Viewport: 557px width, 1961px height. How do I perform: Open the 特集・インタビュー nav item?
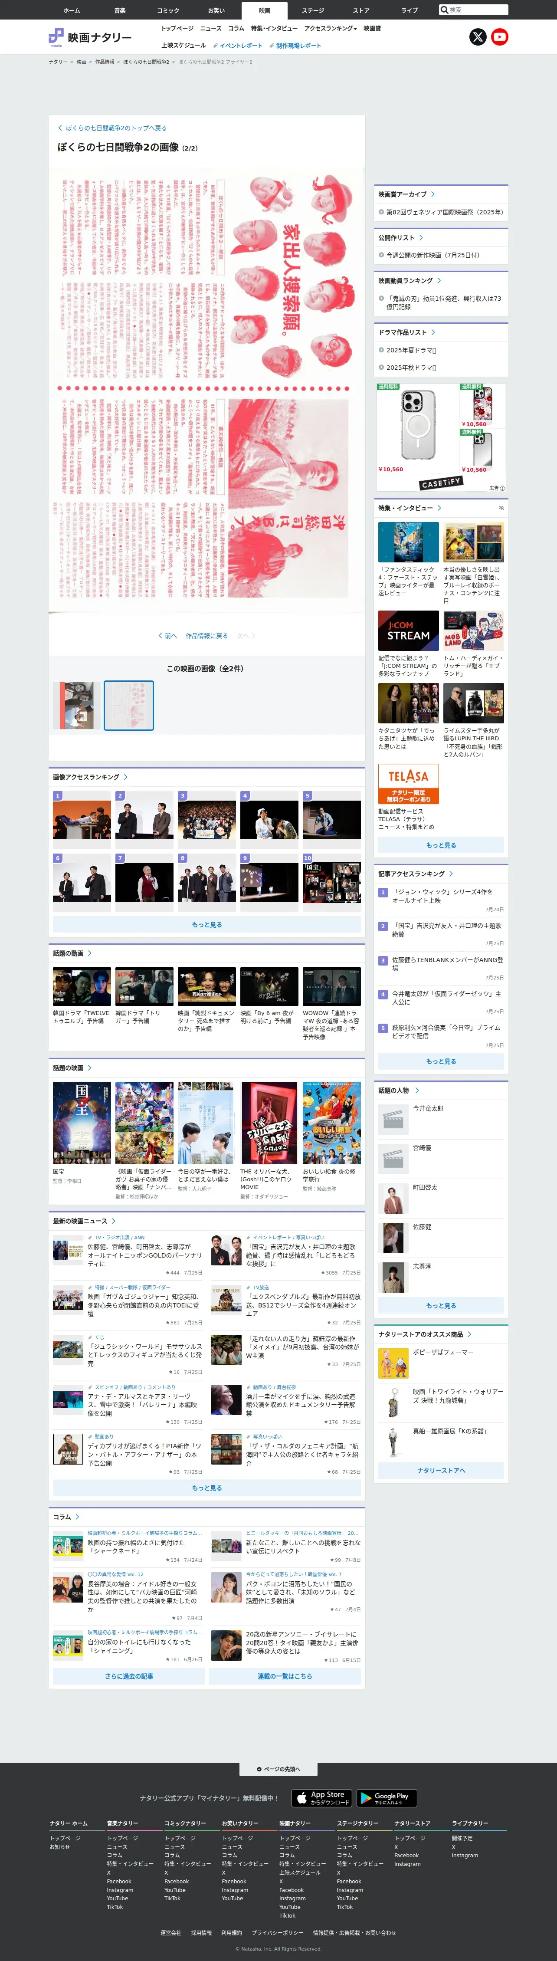274,28
